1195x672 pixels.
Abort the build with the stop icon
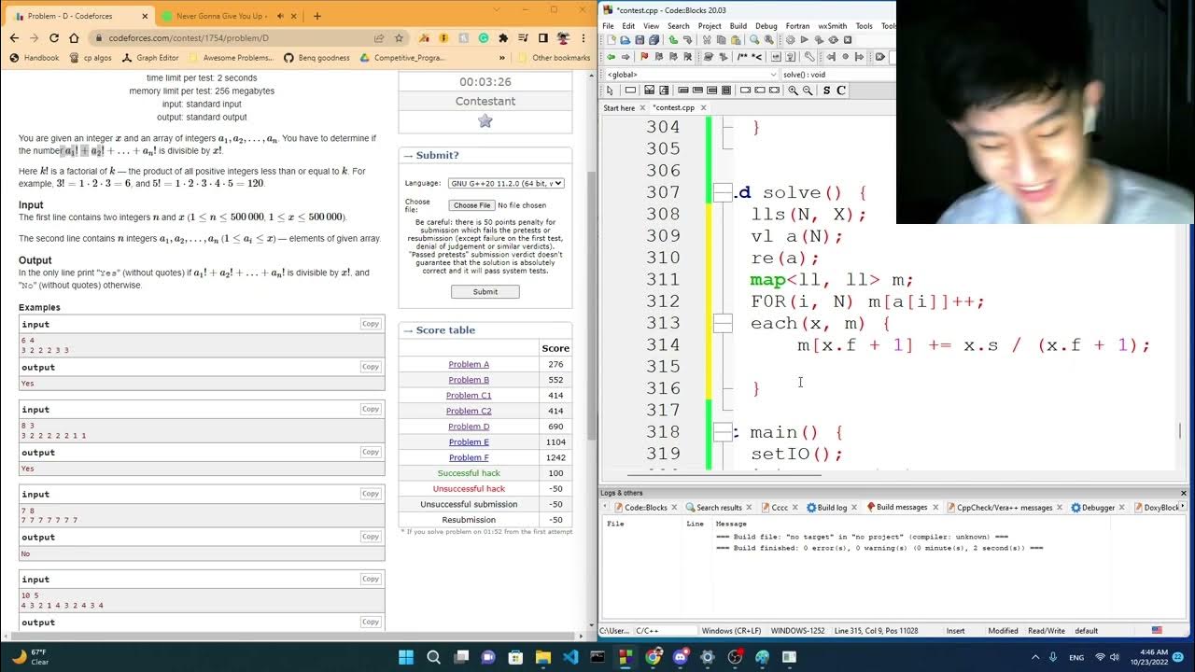click(x=848, y=40)
